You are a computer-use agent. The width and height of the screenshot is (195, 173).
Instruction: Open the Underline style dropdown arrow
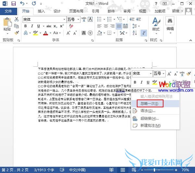coord(44,26)
